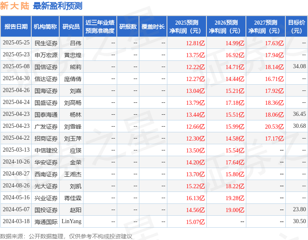Select the 新大陆 title text
Image resolution: width=308 pixels, height=240 pixels.
14,6
